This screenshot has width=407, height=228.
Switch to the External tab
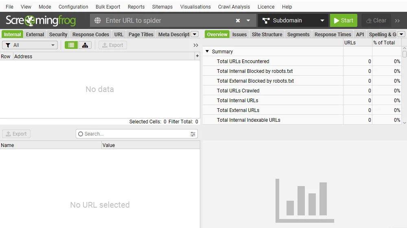pyautogui.click(x=35, y=34)
